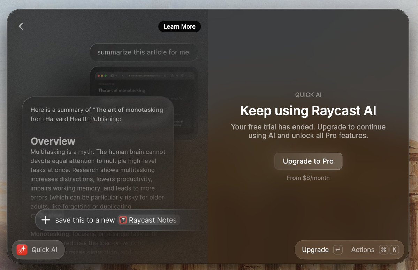
Task: Click the 'From $8/month' pricing text
Action: [308, 178]
